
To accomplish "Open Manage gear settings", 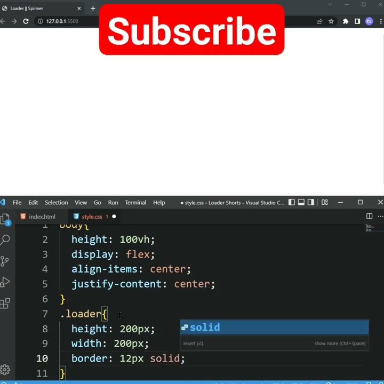I will (5, 369).
